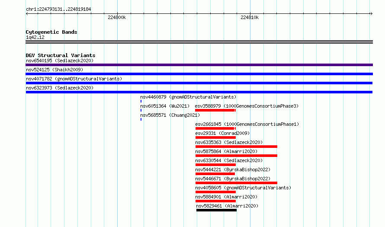Screen dimensions: 385x227
Task: Click the small blue mark under nsv5685571
Action: [x=141, y=119]
